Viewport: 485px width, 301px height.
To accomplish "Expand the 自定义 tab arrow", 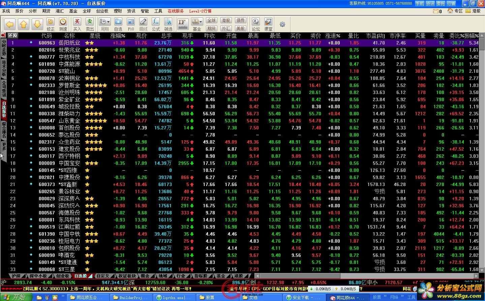I will pyautogui.click(x=112, y=276).
